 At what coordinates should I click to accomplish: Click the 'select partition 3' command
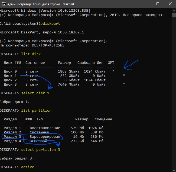pos(41,150)
